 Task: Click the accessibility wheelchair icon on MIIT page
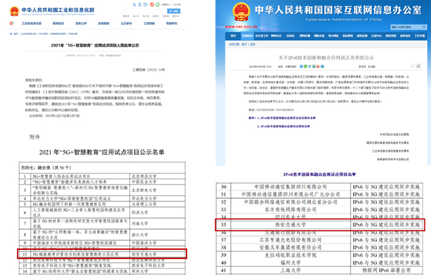[x=134, y=5]
